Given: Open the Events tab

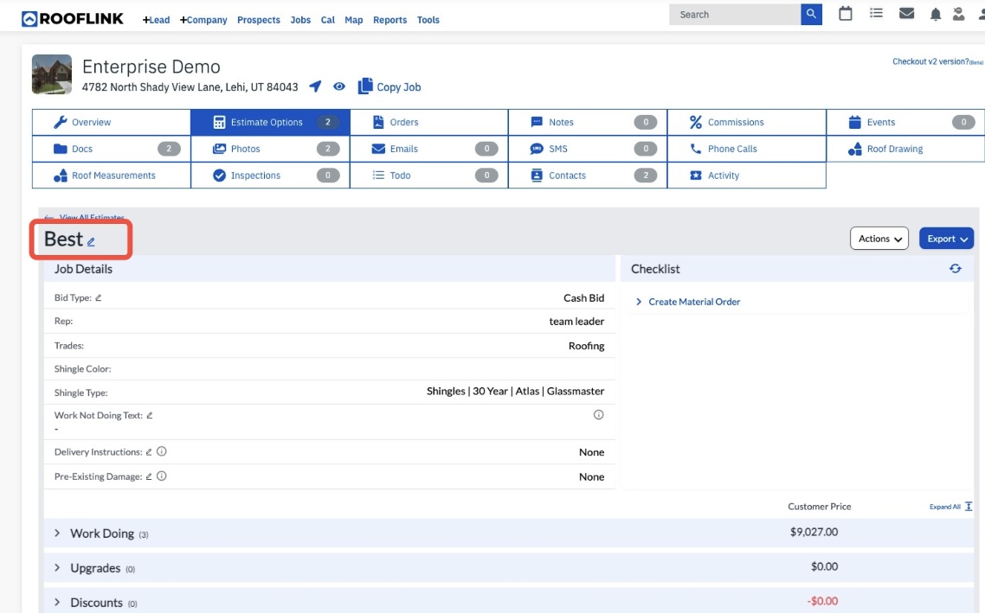Looking at the screenshot, I should [x=906, y=123].
